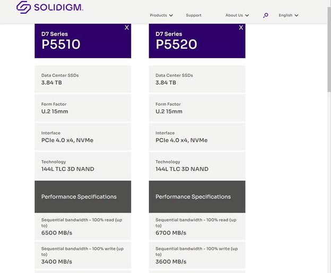Click the P5520 6700 MB/s read card

197,226
